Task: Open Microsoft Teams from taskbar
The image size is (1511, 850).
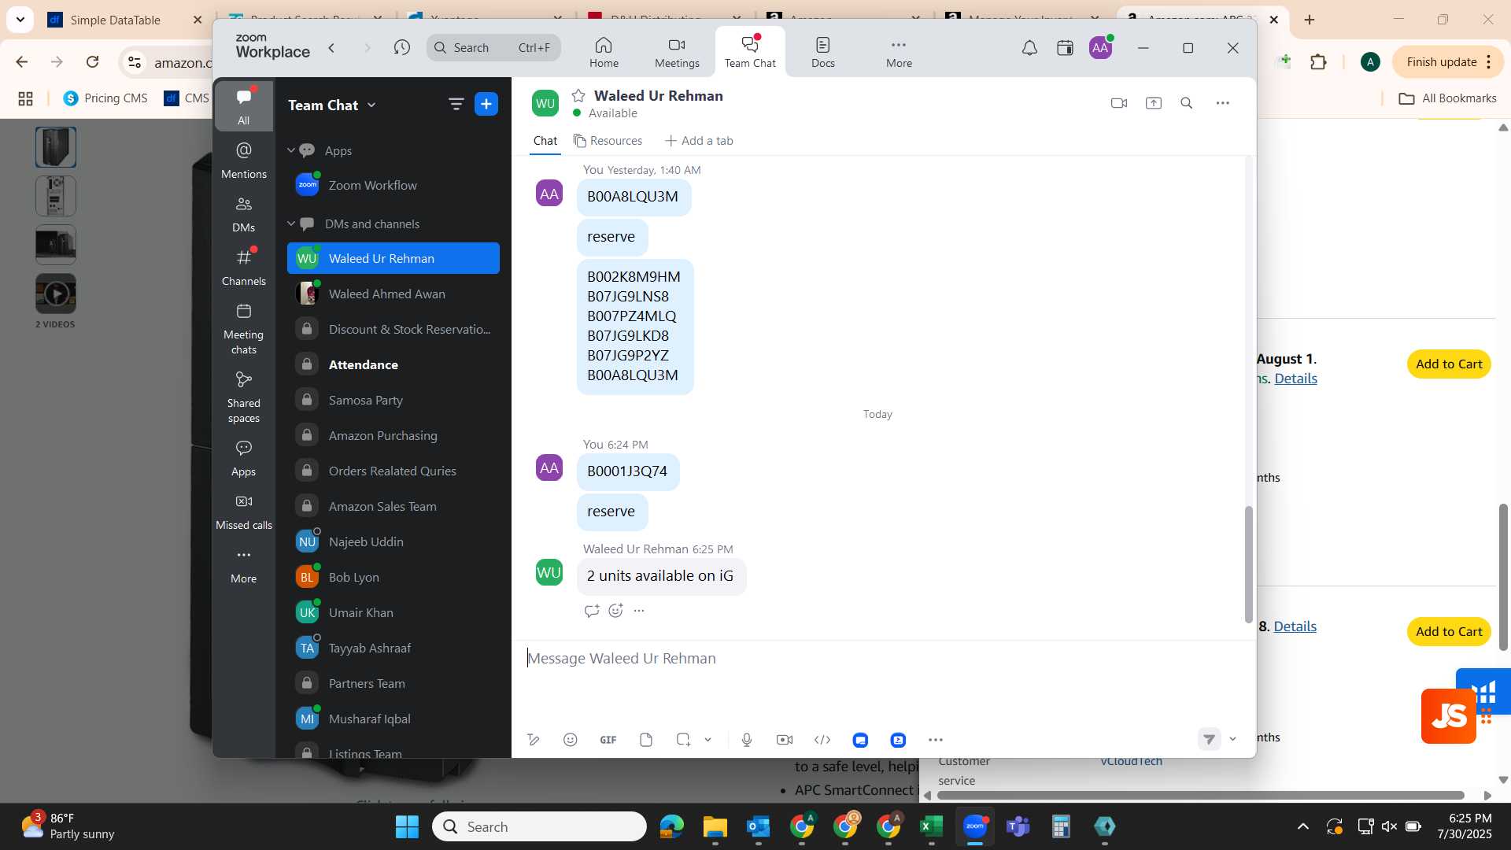Action: pos(1018,826)
